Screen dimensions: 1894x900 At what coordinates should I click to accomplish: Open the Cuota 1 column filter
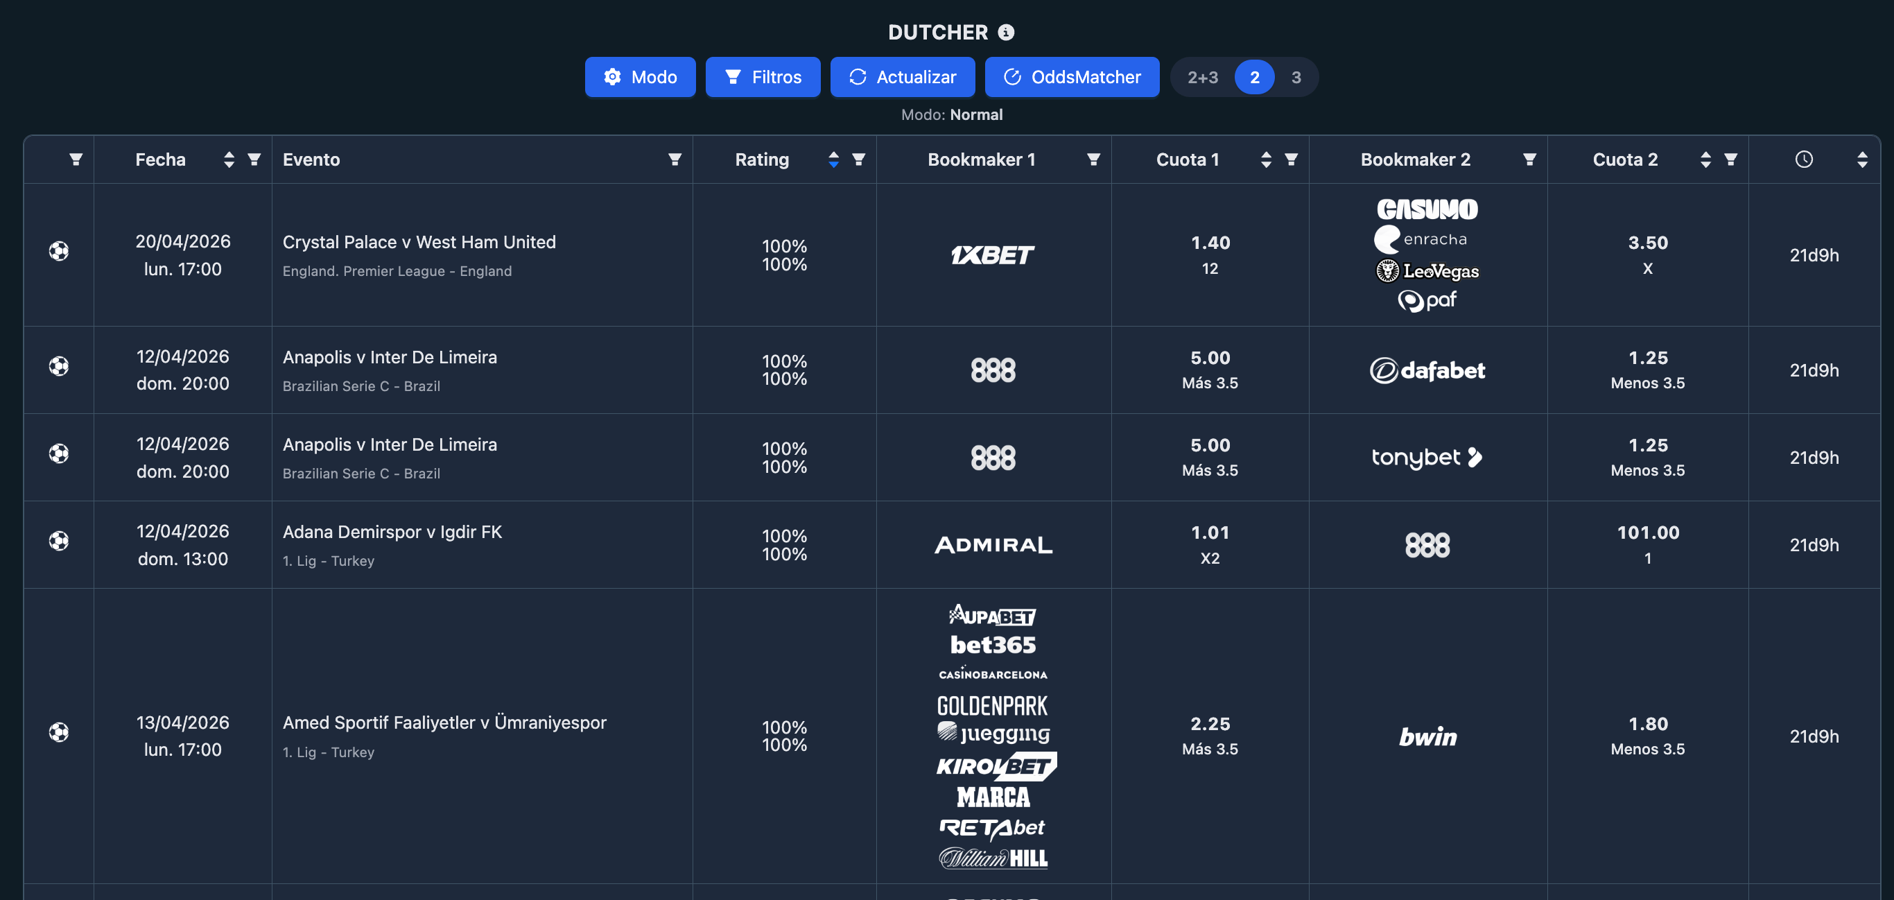(1291, 159)
